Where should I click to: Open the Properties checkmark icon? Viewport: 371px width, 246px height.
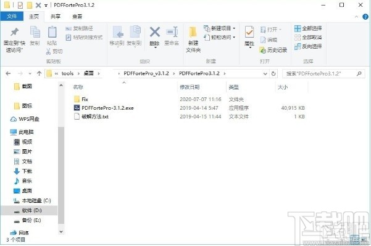[x=249, y=32]
